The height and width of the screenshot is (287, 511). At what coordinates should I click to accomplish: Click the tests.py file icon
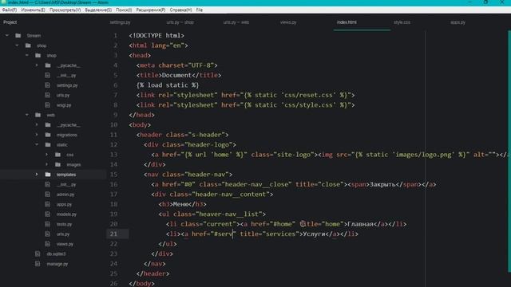pyautogui.click(x=48, y=224)
